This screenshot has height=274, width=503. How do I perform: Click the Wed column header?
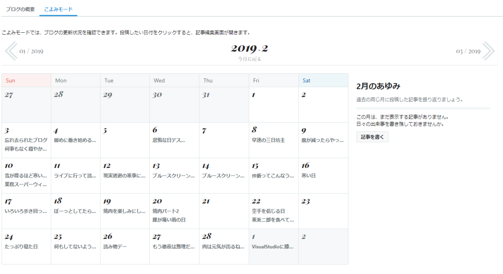click(174, 80)
